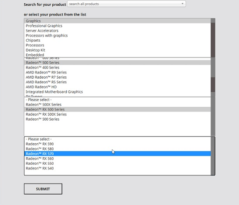
Task: Select 'Radeon RX 550' model
Action: (118, 163)
